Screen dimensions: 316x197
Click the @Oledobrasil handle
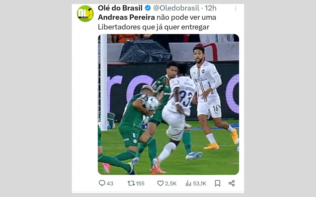click(x=176, y=8)
